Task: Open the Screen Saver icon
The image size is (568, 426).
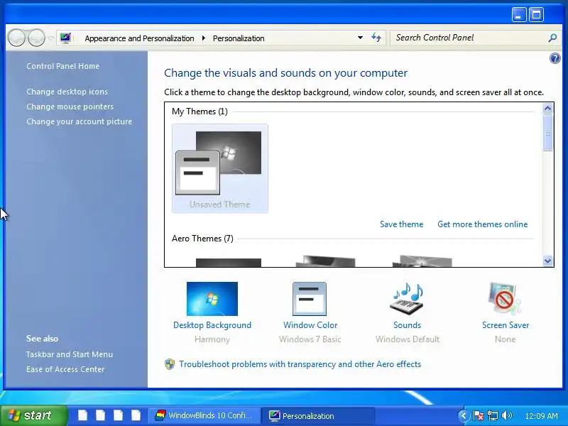Action: tap(505, 299)
